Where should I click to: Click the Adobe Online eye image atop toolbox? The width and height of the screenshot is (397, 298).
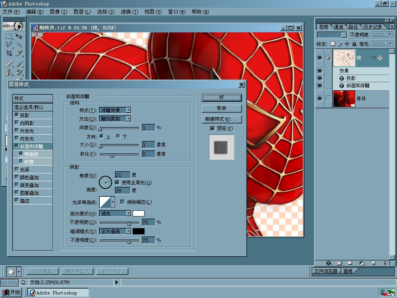coord(14,26)
